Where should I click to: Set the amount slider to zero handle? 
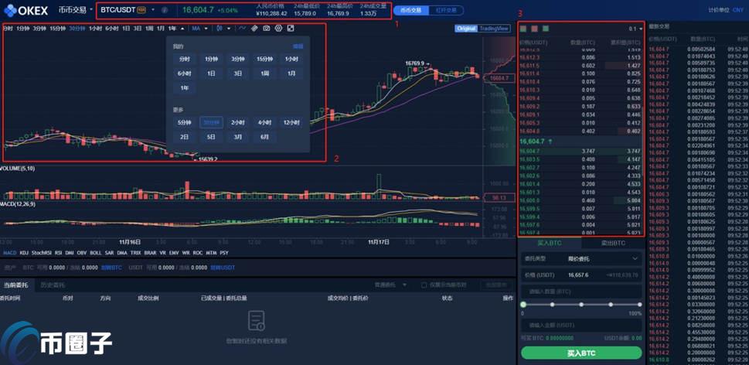coord(523,305)
